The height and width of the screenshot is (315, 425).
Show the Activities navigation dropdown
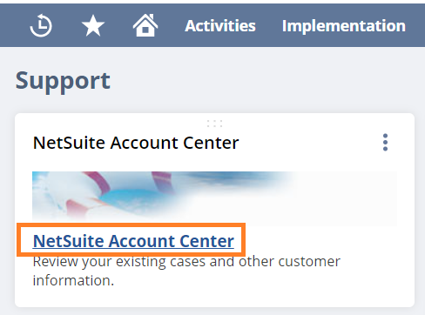point(220,26)
